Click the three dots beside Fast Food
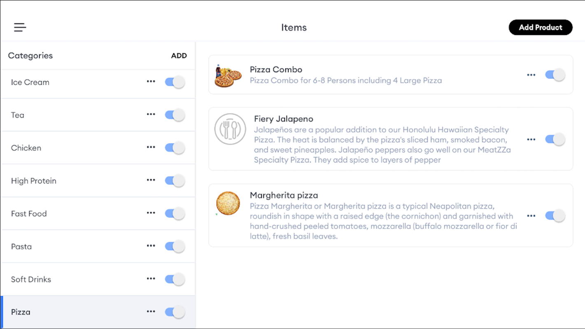 (151, 213)
